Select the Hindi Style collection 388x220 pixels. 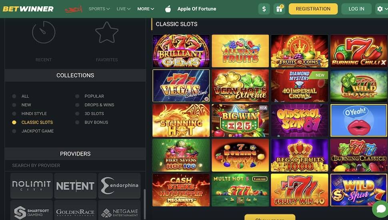pos(34,114)
